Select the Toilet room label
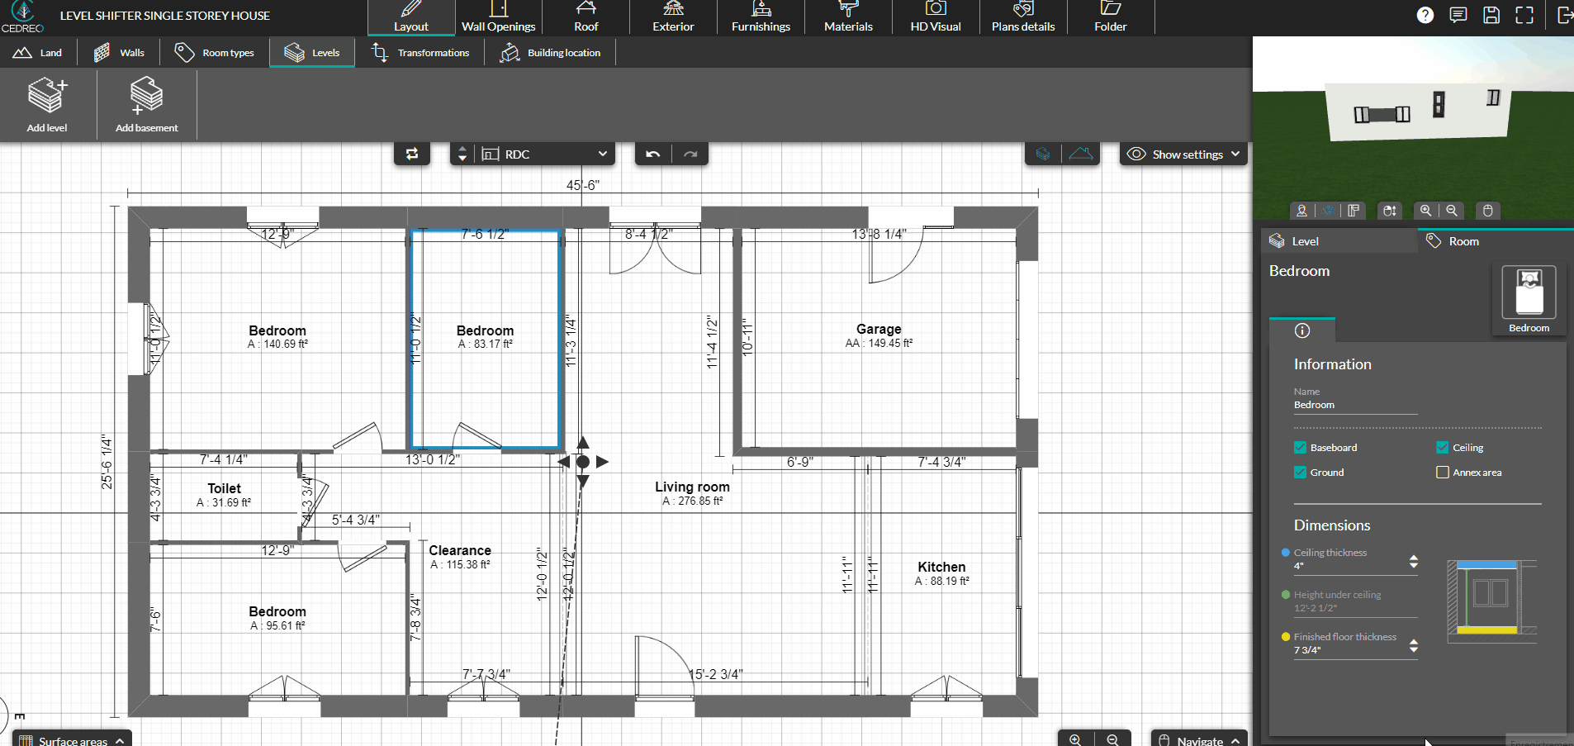The width and height of the screenshot is (1574, 746). [x=224, y=488]
